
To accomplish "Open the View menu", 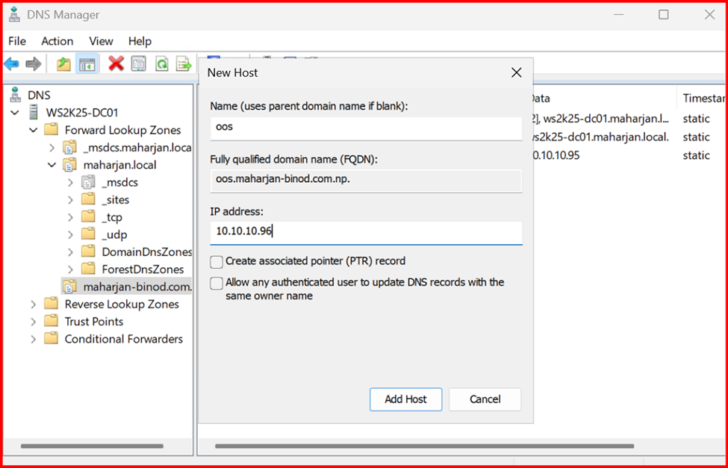I will coord(101,41).
